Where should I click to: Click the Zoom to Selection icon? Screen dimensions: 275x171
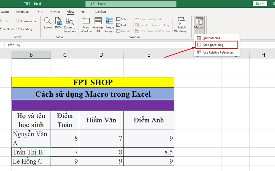click(x=70, y=21)
